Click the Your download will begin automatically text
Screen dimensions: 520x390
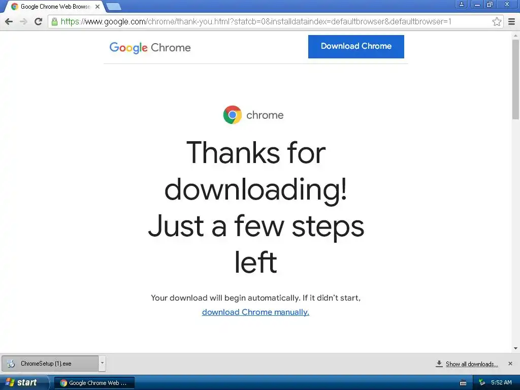256,298
